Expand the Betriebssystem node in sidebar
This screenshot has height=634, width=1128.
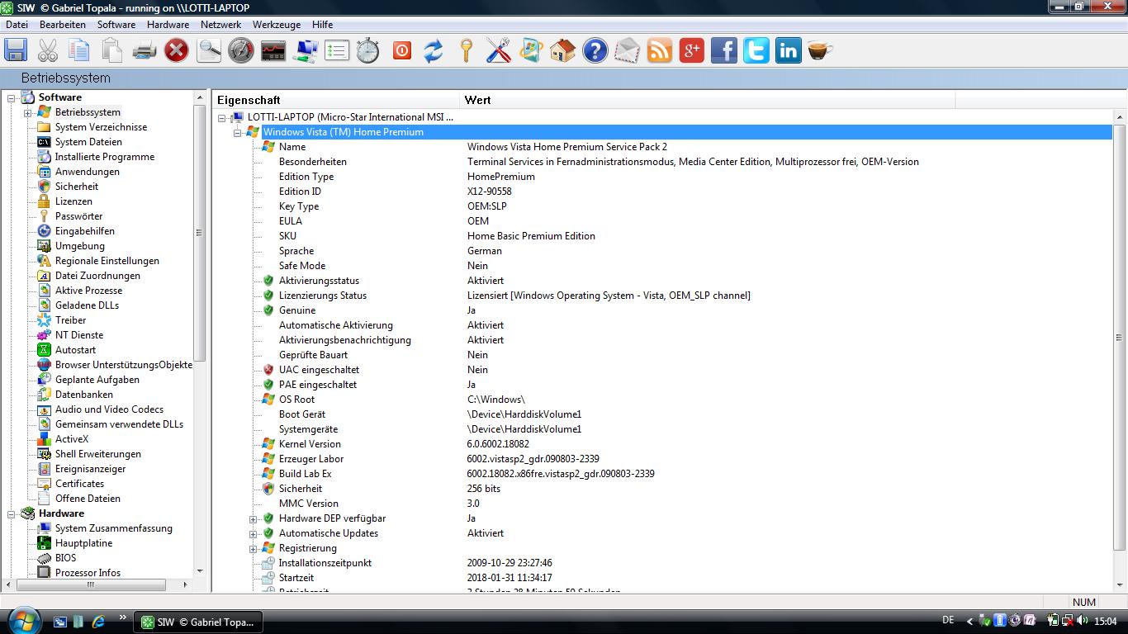click(27, 112)
